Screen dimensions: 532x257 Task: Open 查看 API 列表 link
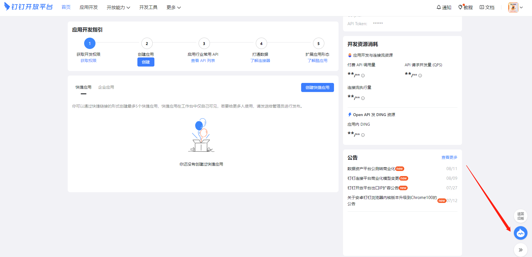[203, 61]
